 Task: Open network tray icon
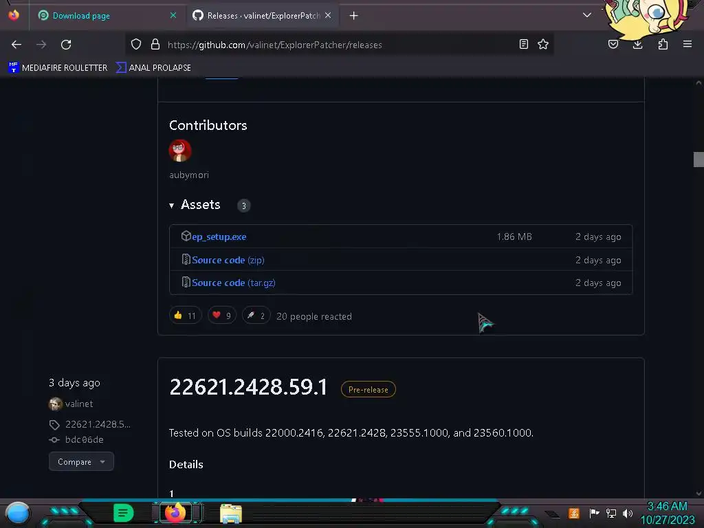click(x=611, y=513)
